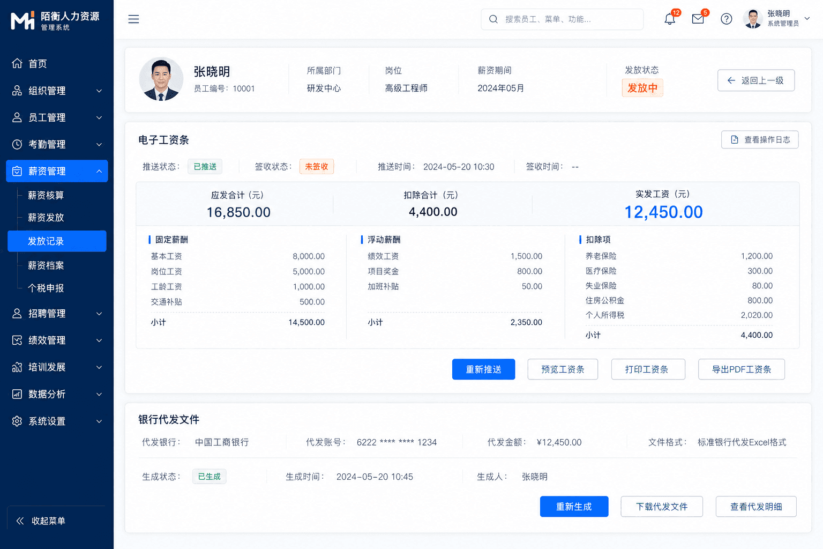Open the 薪资发放 submenu item

(x=46, y=218)
